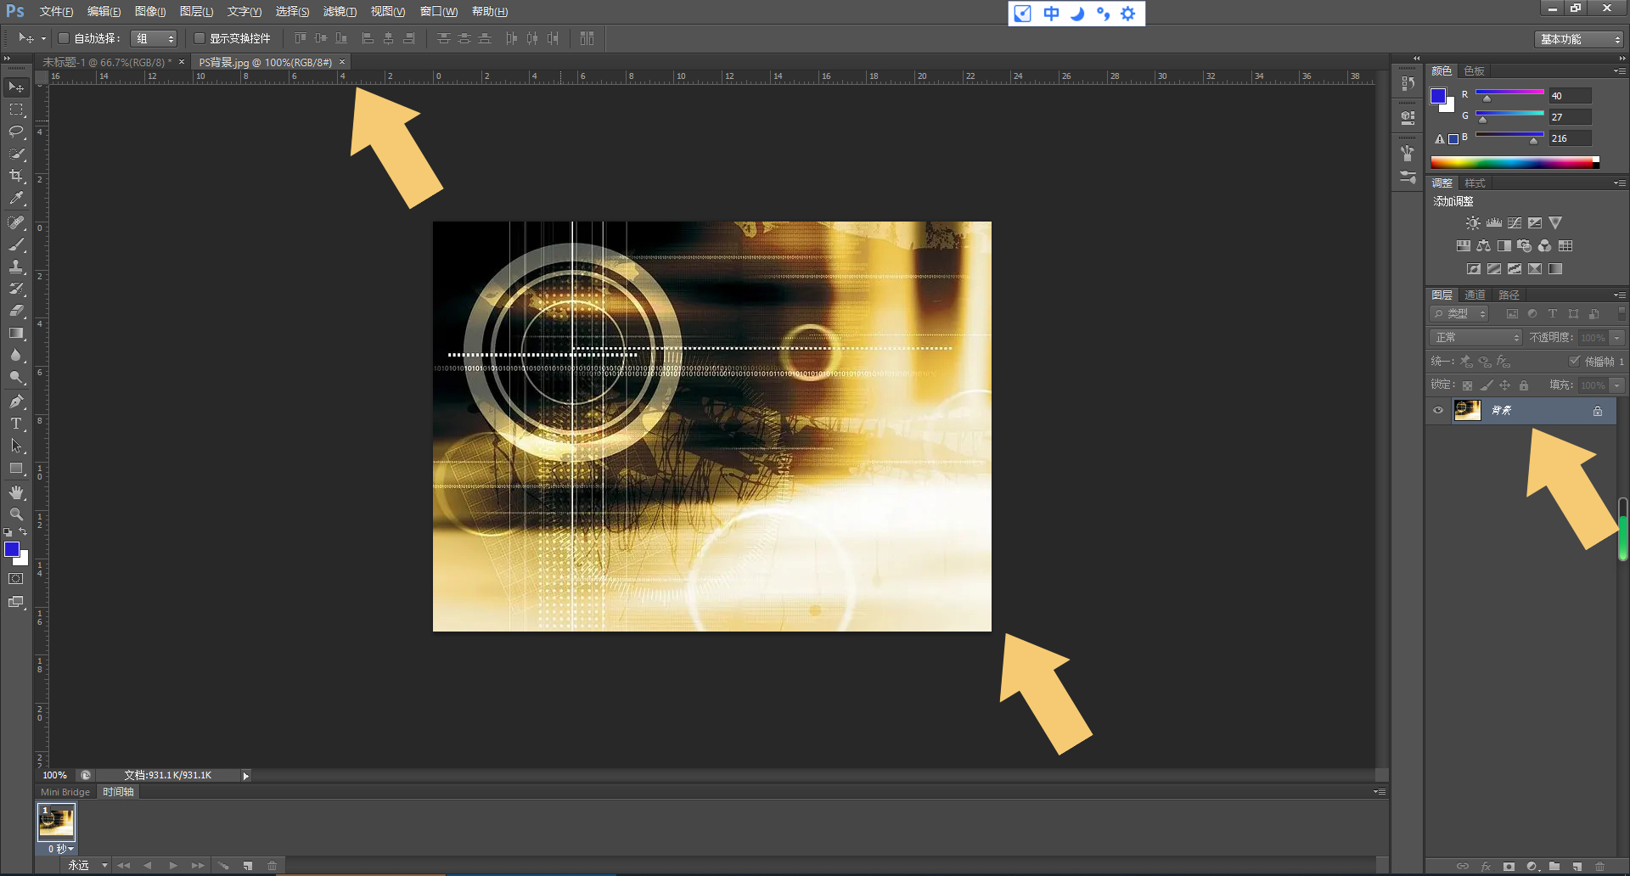This screenshot has width=1630, height=876.
Task: Open the 基本功能 workspace dropdown
Action: point(1579,39)
